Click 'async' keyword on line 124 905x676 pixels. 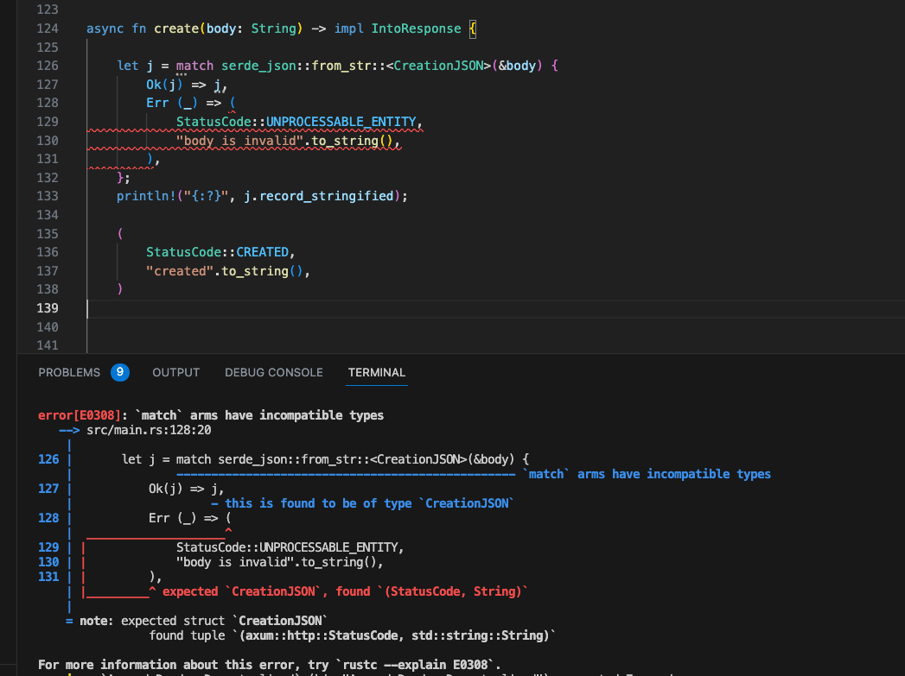105,28
